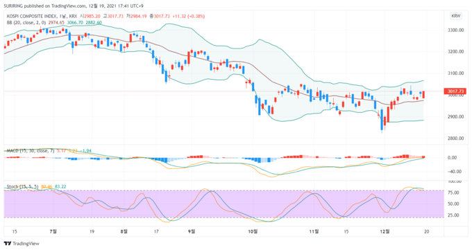
Task: Click the 10월 time axis label
Action: click(253, 231)
